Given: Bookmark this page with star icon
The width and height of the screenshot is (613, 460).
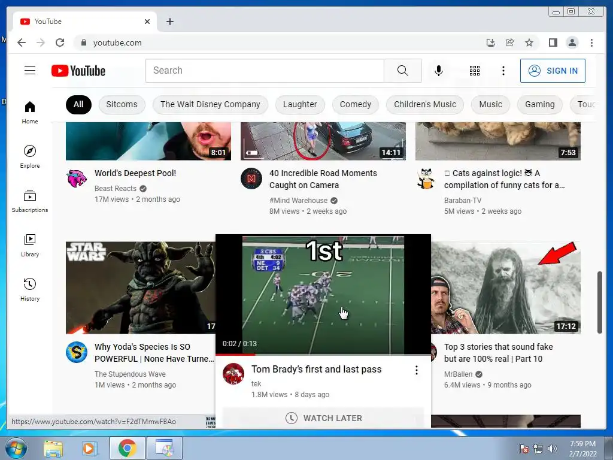Looking at the screenshot, I should tap(529, 43).
